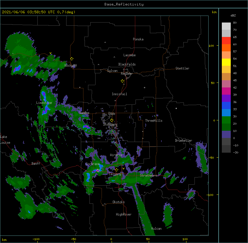Click the Strathmore label

tap(148, 175)
